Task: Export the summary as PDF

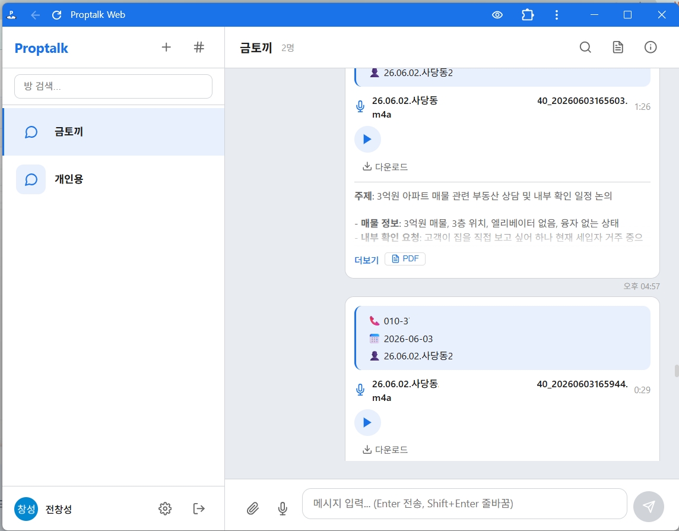Action: coord(405,259)
